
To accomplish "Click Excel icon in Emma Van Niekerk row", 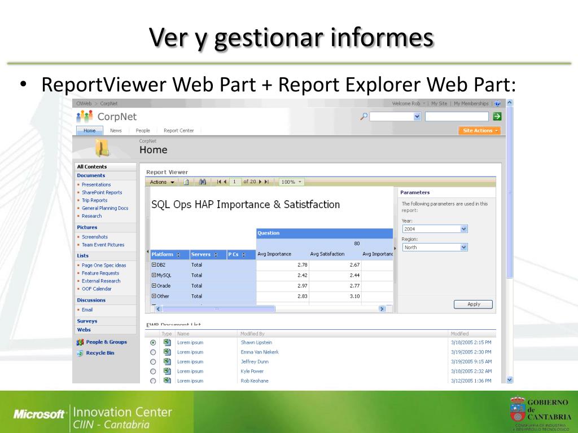I will click(167, 352).
